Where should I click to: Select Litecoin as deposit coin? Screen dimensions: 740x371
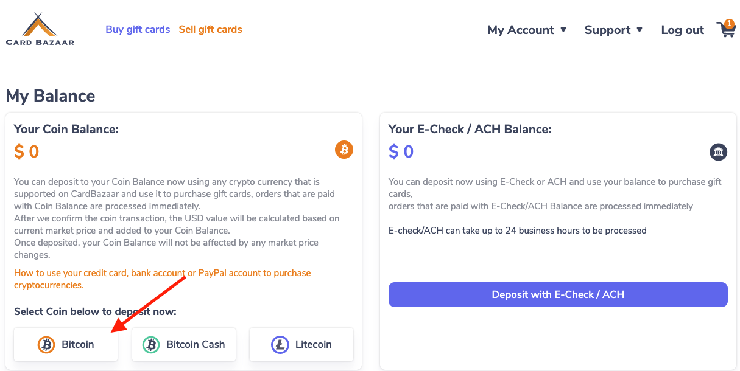(301, 345)
